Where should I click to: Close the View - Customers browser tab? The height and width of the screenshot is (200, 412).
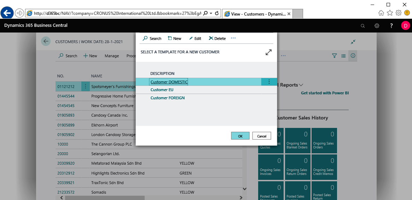(x=289, y=14)
